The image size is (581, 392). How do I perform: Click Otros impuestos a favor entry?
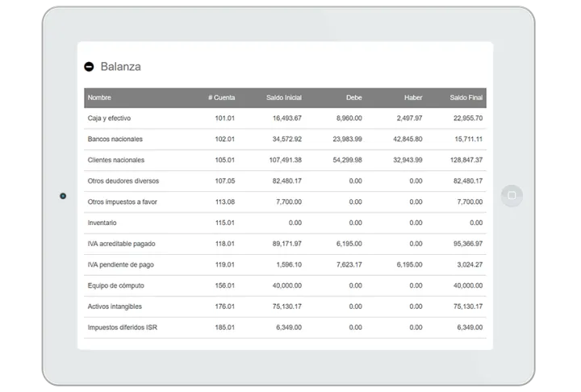(123, 202)
